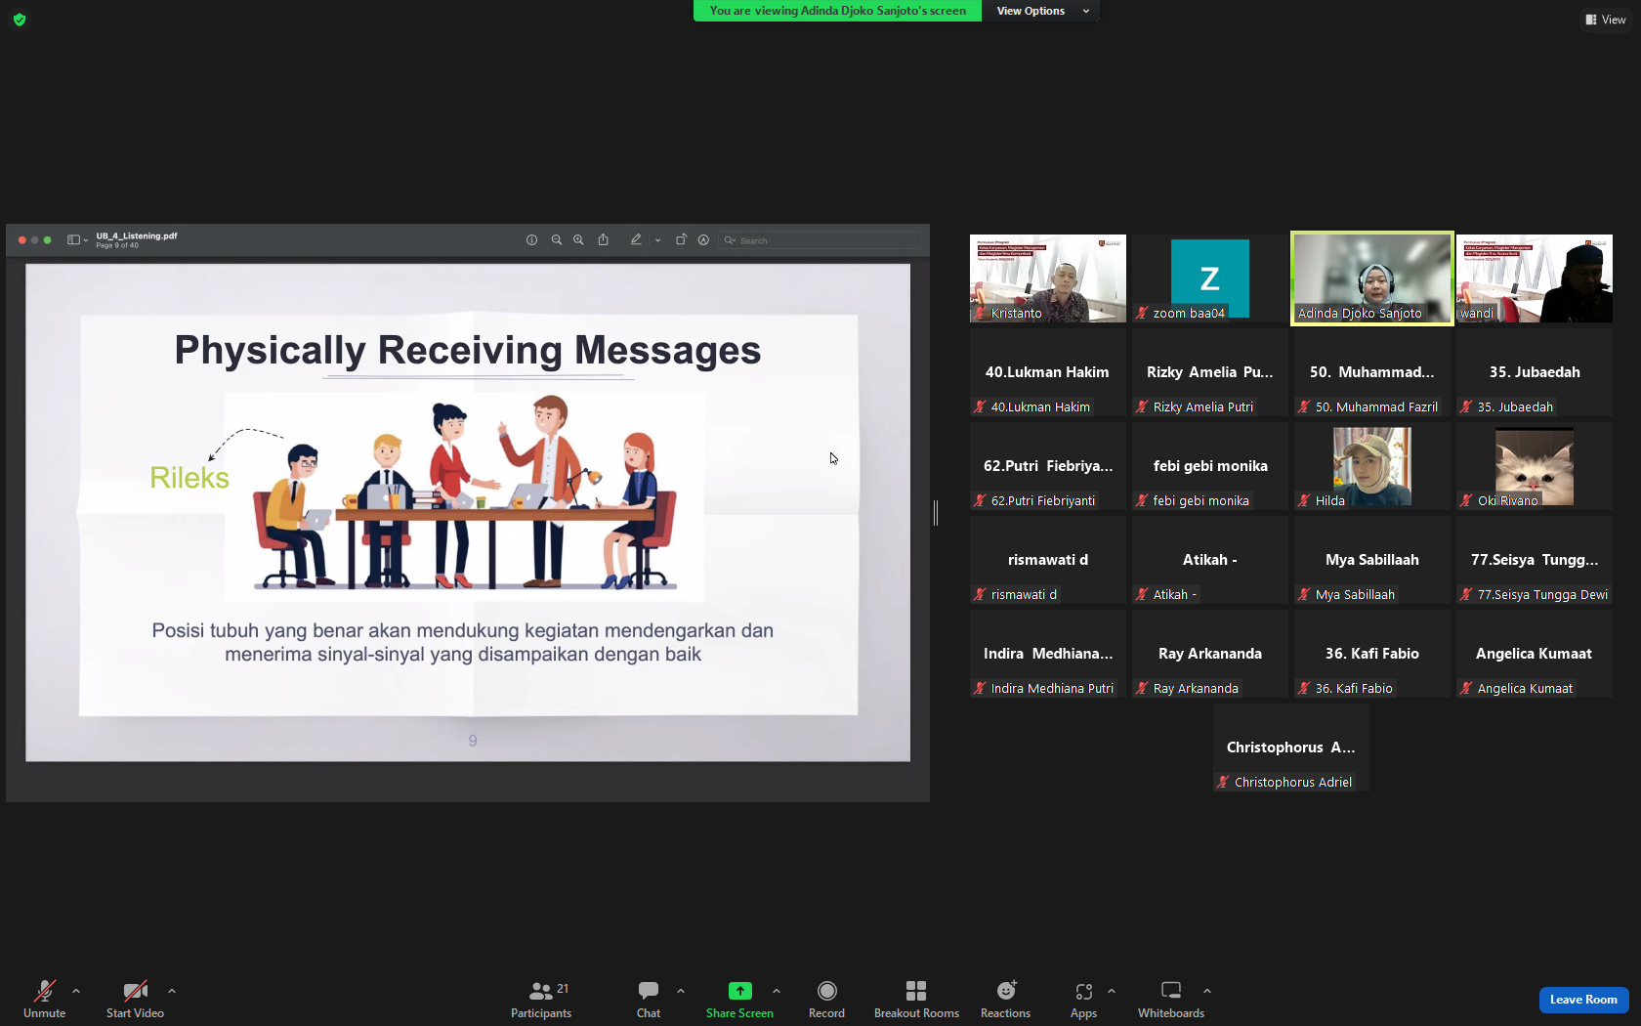The image size is (1641, 1026).
Task: Select Adinda Djoko Sanjoto's video thumbnail
Action: pyautogui.click(x=1371, y=278)
